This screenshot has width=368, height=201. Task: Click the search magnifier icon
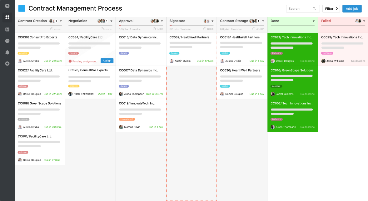pyautogui.click(x=315, y=9)
